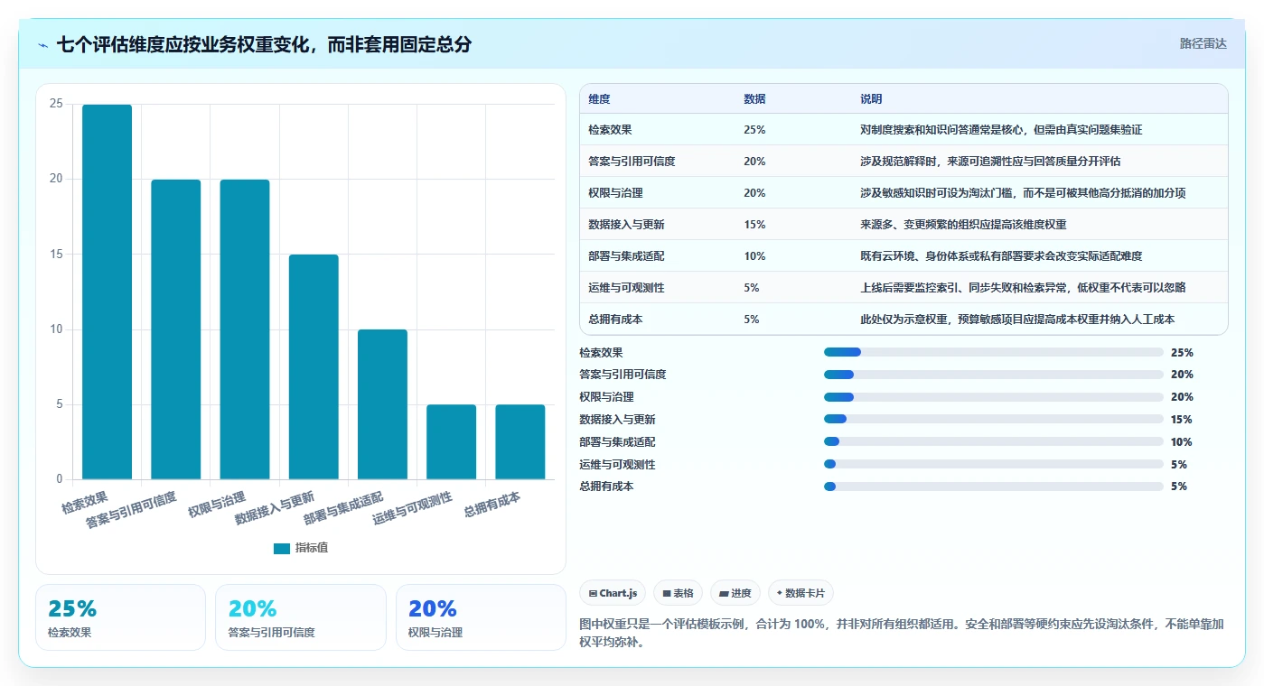This screenshot has width=1264, height=686.
Task: Open the 20% 答案与引用可信度 data card
Action: pos(301,617)
